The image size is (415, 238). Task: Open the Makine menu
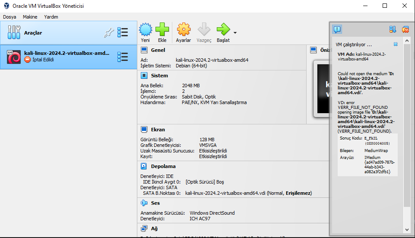(x=30, y=17)
